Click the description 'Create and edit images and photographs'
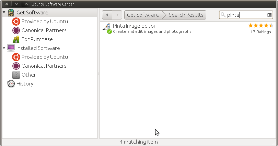The height and width of the screenshot is (146, 278). click(x=152, y=31)
